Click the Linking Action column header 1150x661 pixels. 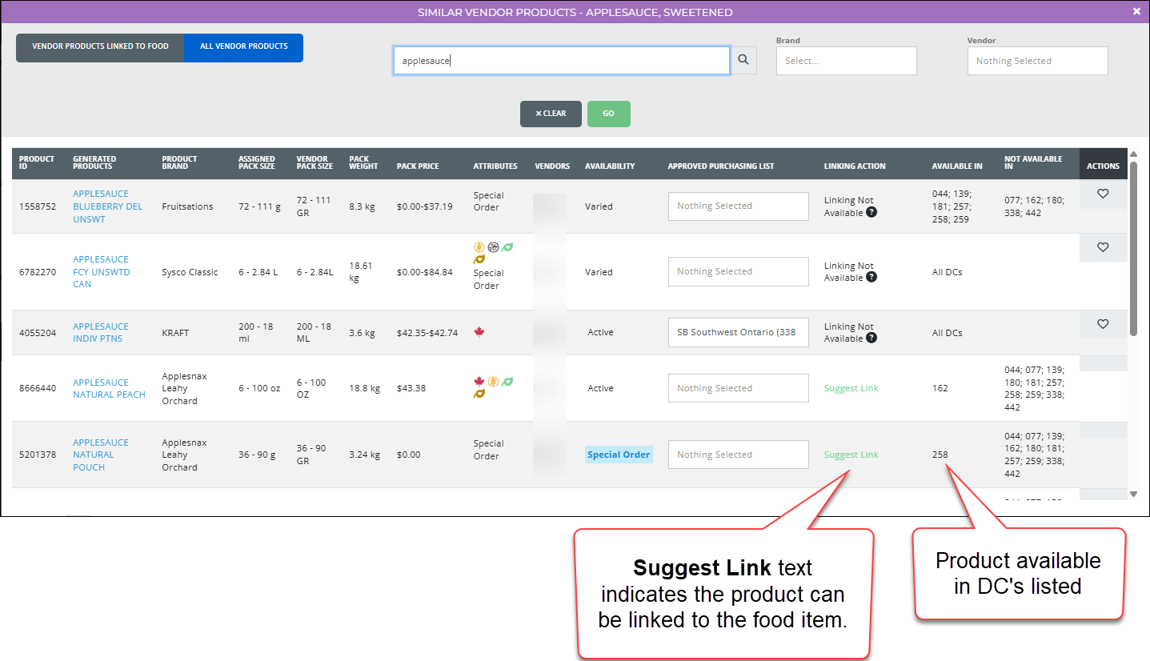855,166
